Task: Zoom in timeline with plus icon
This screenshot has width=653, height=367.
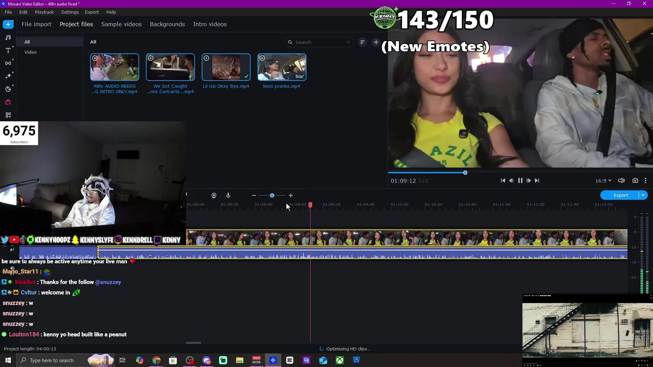Action: pos(291,195)
